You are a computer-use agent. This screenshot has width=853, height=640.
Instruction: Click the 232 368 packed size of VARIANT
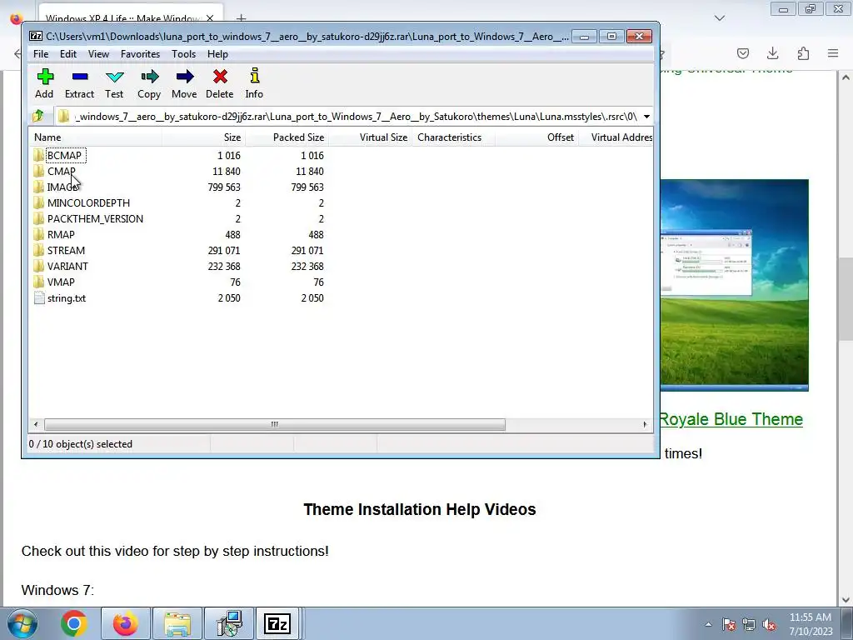[307, 266]
